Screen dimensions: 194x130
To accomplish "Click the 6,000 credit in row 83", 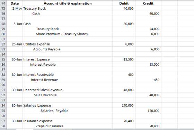I will coord(148,49).
